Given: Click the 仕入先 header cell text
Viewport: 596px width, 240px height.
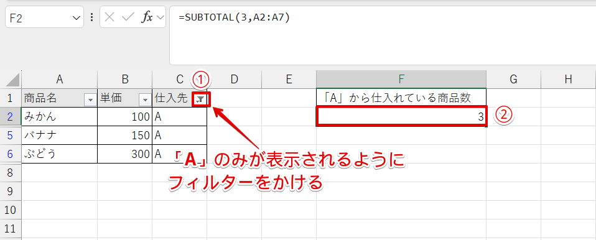Looking at the screenshot, I should (172, 99).
